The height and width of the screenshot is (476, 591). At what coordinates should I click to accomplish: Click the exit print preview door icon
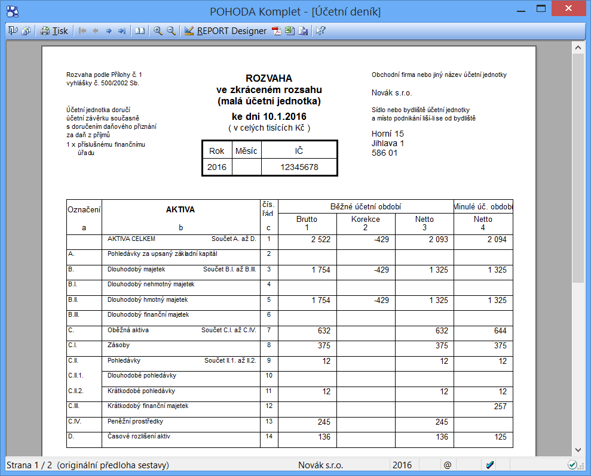[x=13, y=31]
